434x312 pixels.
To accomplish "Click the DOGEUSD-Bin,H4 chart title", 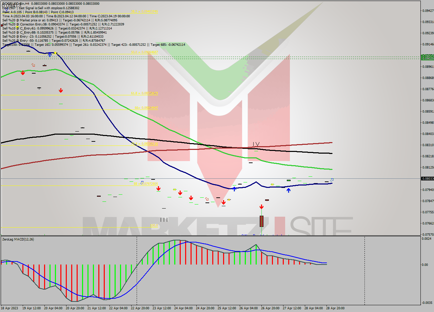I will click(x=15, y=3).
